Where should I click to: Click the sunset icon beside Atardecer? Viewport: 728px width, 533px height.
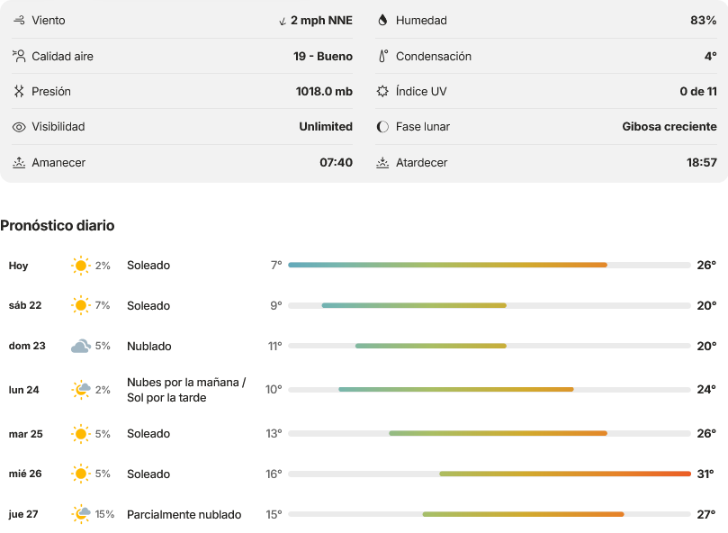pos(382,163)
